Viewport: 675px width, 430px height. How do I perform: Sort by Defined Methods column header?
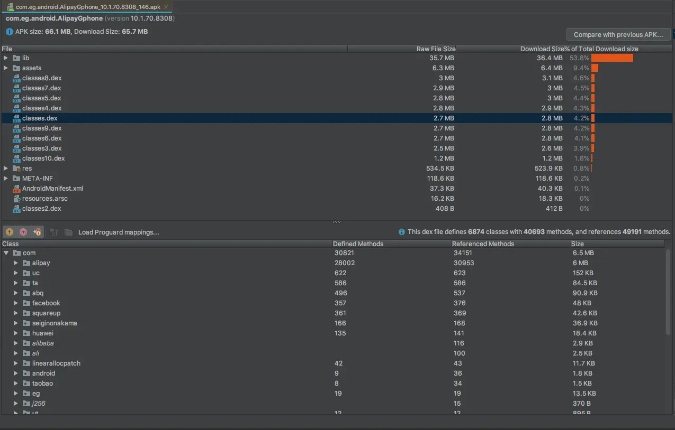coord(391,244)
